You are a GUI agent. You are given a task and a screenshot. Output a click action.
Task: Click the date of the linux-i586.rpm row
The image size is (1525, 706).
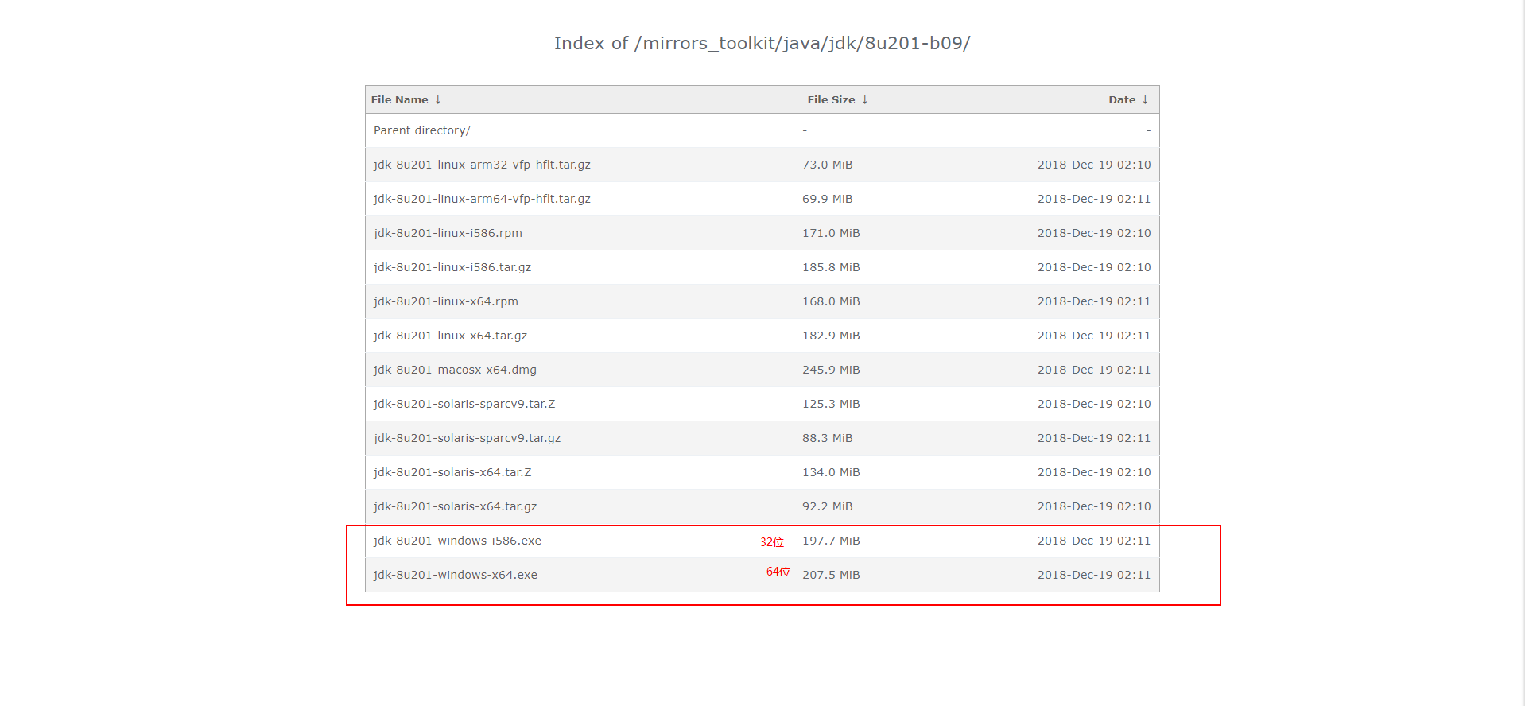1094,233
